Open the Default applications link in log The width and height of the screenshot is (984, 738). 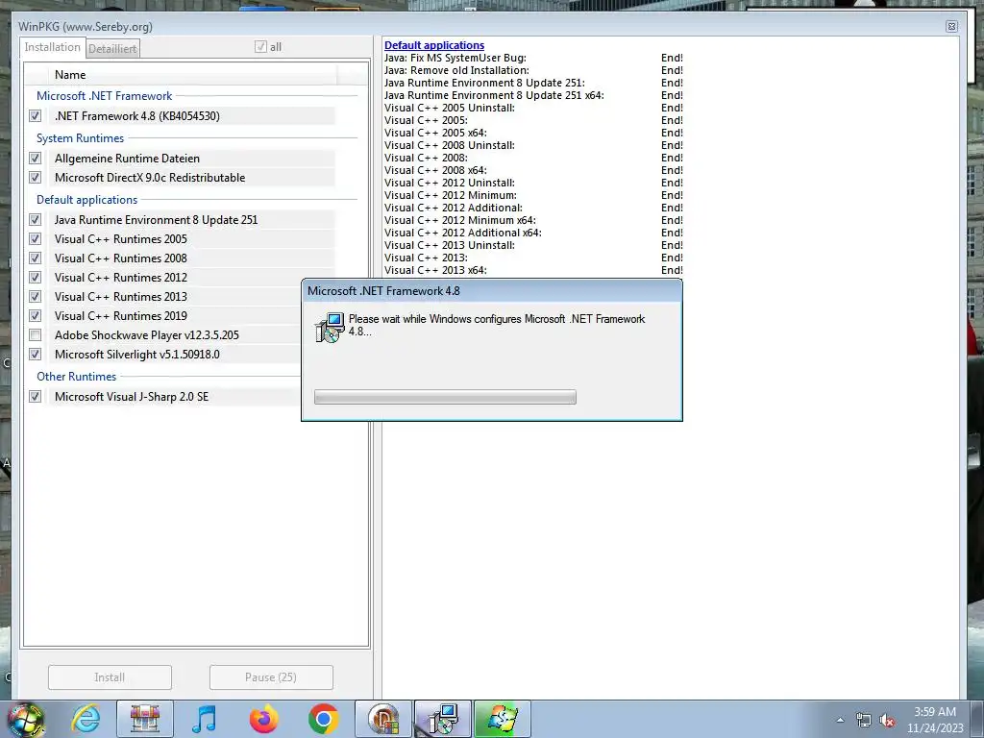(x=434, y=45)
